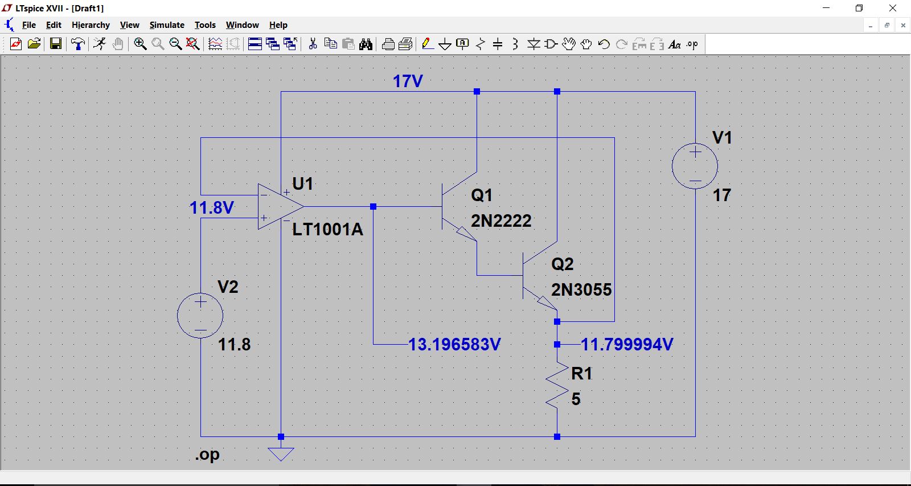911x486 pixels.
Task: Open the Simulate menu
Action: [x=167, y=25]
